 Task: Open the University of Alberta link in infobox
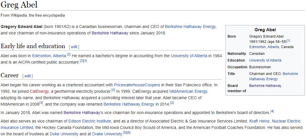265,60
